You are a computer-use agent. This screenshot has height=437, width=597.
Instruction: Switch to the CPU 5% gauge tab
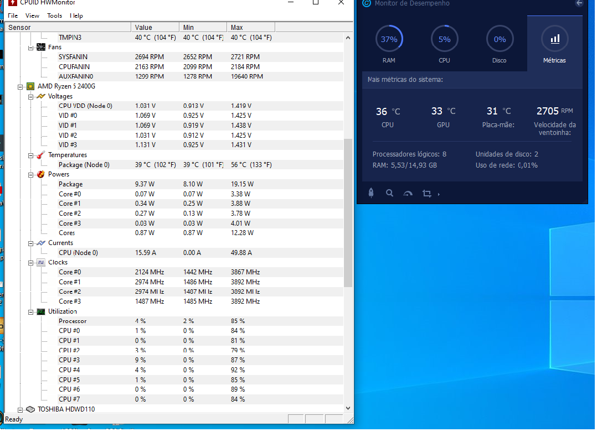coord(444,44)
